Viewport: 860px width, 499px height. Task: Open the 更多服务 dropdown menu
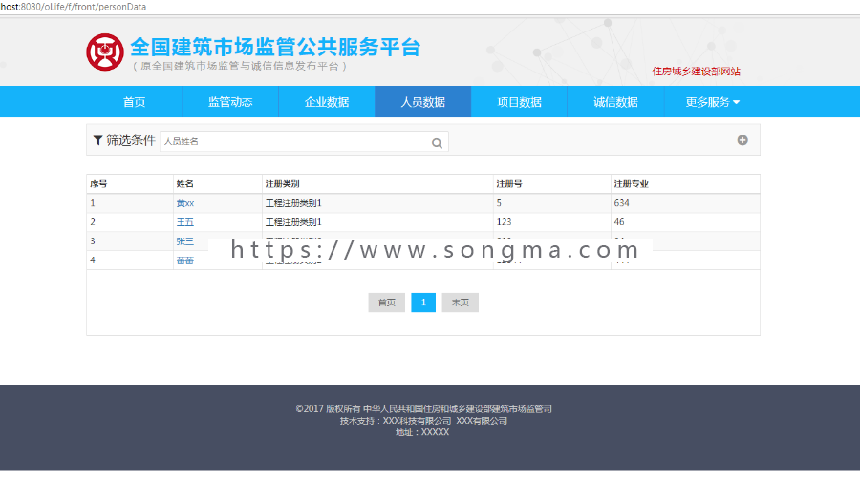coord(712,102)
